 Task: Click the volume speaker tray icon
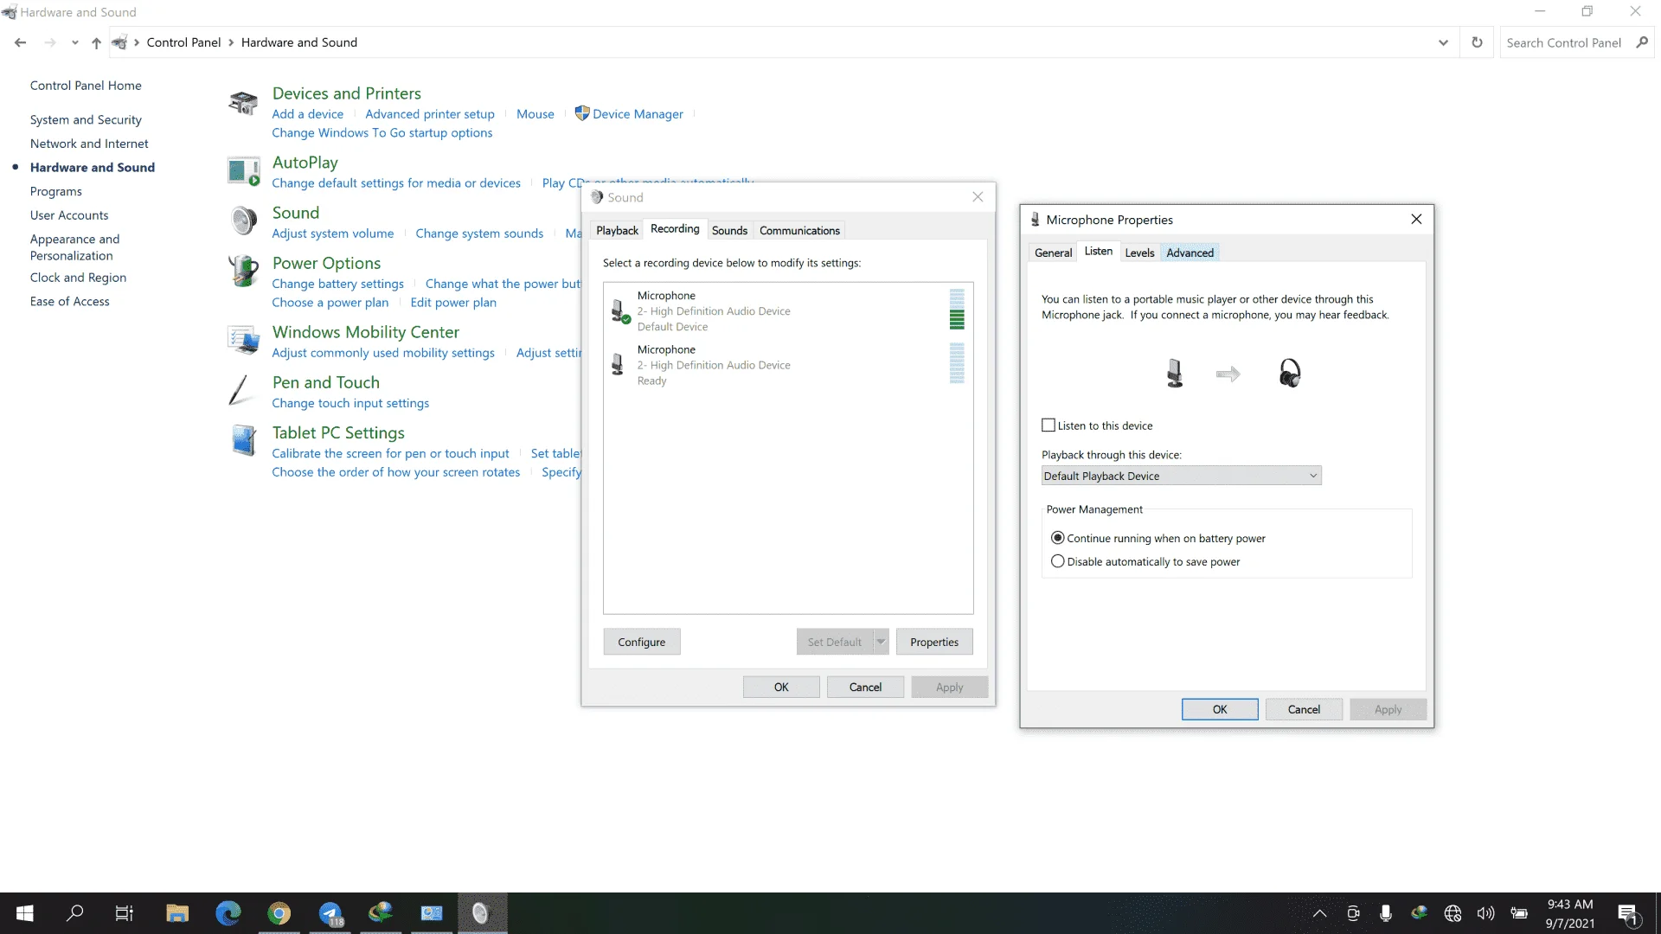(x=1485, y=913)
